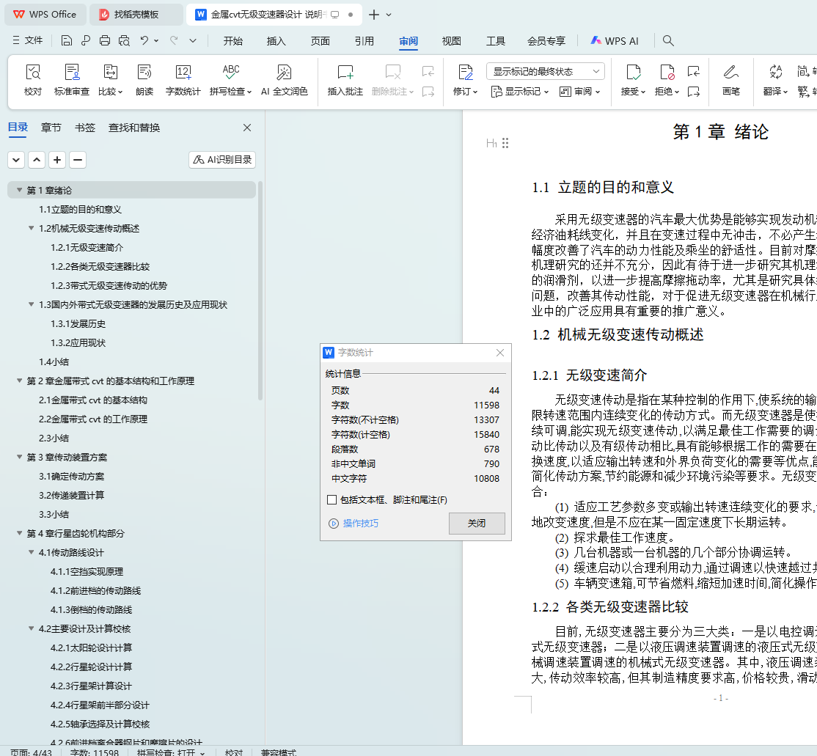Open the 校对 proofreading tool
The width and height of the screenshot is (817, 756).
(x=33, y=80)
